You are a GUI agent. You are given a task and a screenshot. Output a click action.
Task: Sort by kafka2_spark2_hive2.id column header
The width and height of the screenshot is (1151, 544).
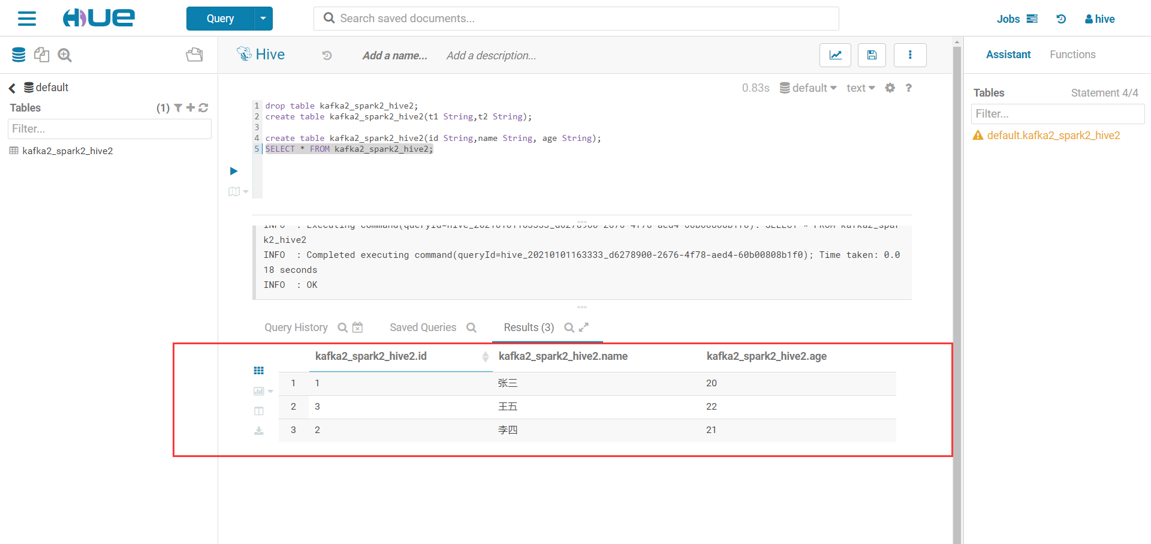371,356
